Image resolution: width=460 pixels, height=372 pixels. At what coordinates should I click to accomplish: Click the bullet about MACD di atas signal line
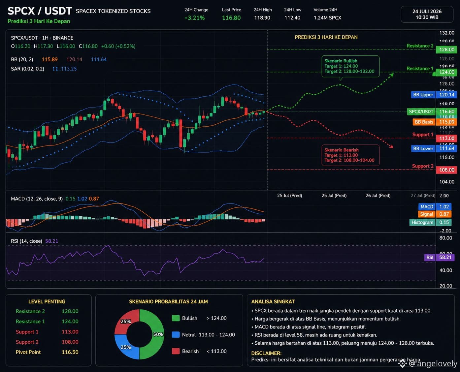[309, 327]
